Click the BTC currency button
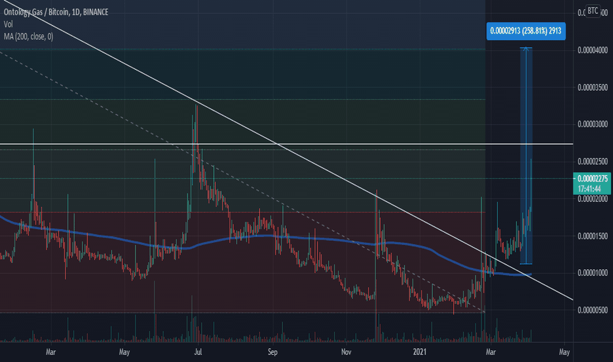The height and width of the screenshot is (362, 613). point(593,11)
